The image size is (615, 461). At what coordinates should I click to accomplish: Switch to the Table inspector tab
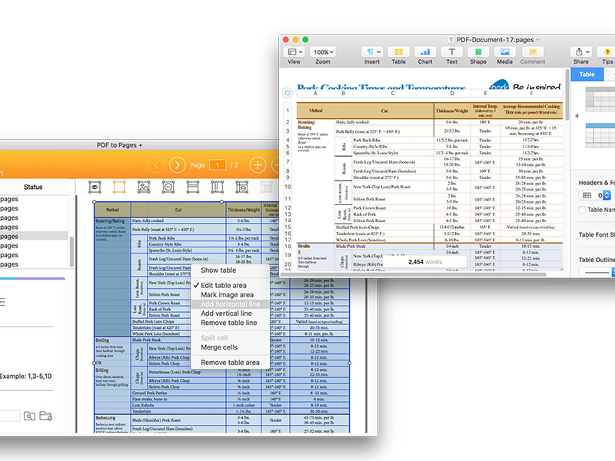point(587,74)
